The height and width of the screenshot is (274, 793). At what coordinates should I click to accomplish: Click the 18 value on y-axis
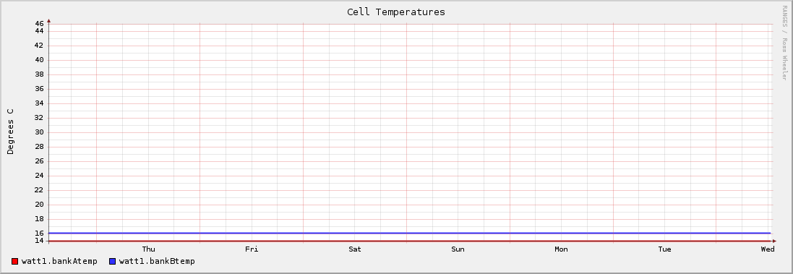[40, 219]
